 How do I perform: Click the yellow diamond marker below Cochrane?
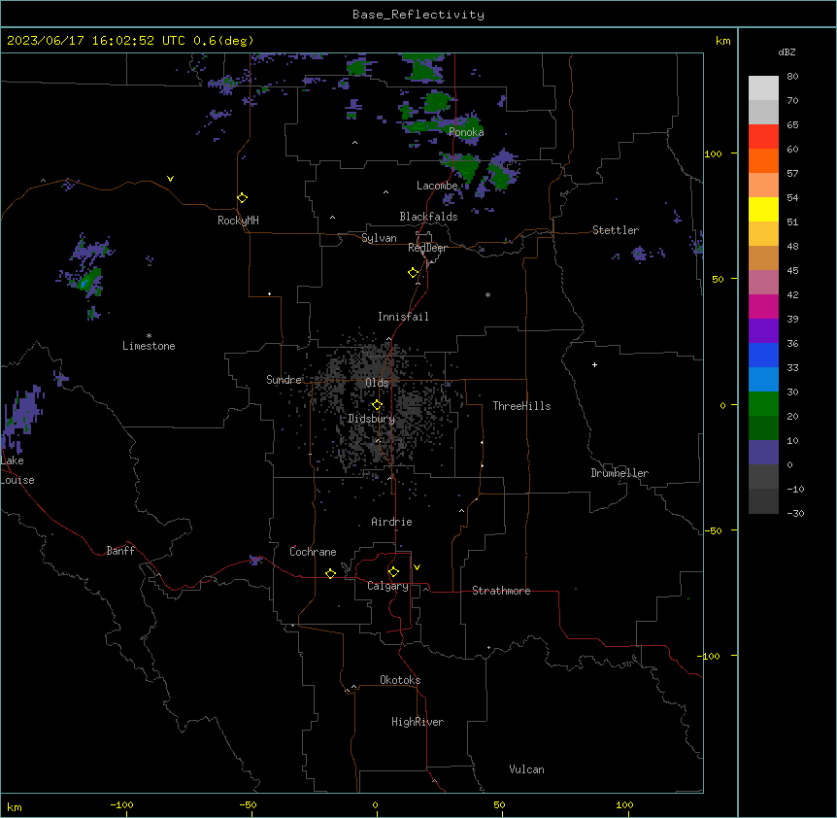point(330,573)
